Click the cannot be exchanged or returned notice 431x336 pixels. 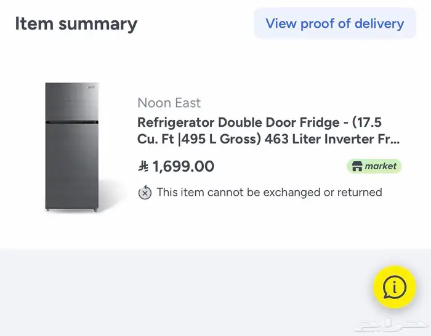(269, 193)
